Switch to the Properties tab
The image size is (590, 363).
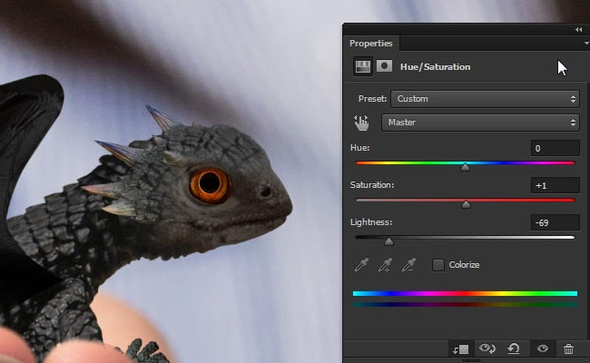pyautogui.click(x=370, y=44)
